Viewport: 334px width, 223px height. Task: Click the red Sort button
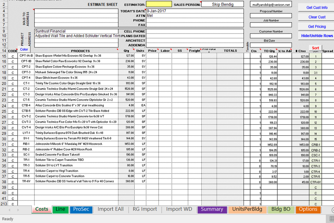click(x=315, y=48)
